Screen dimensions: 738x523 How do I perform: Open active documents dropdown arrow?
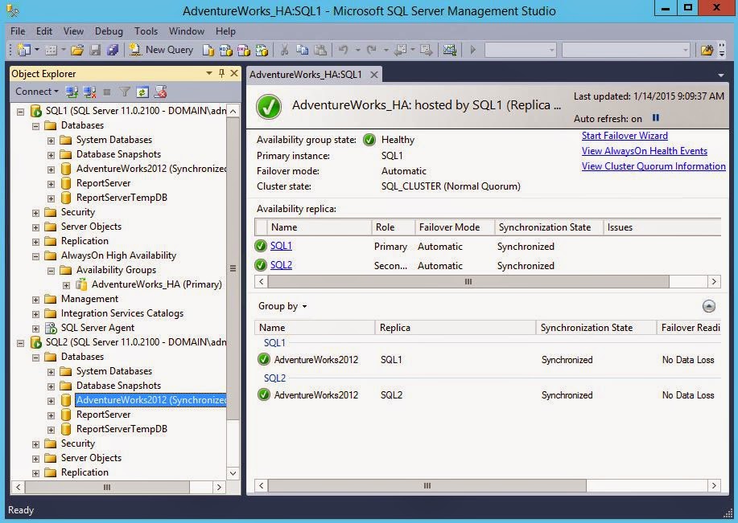pyautogui.click(x=720, y=75)
